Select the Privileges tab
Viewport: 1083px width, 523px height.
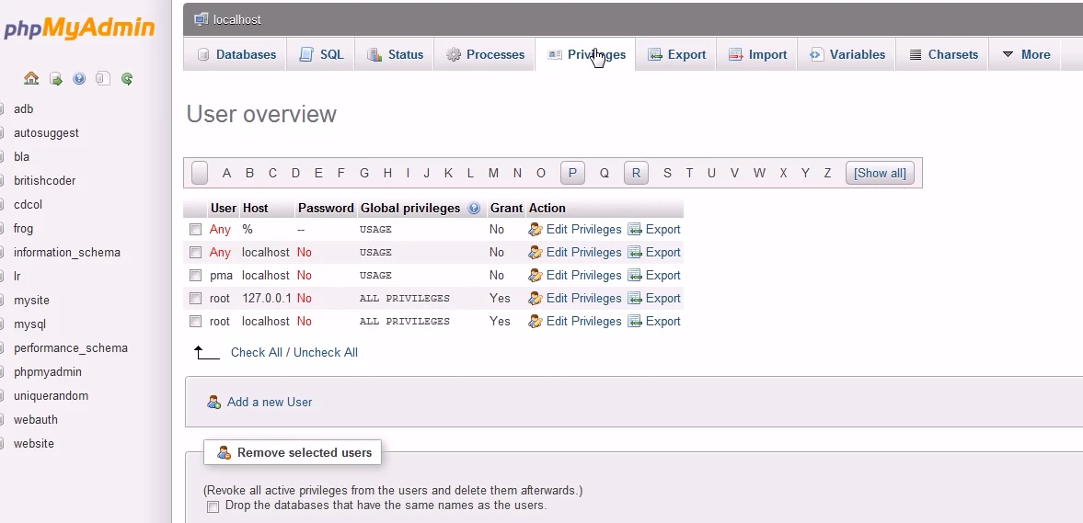[586, 54]
